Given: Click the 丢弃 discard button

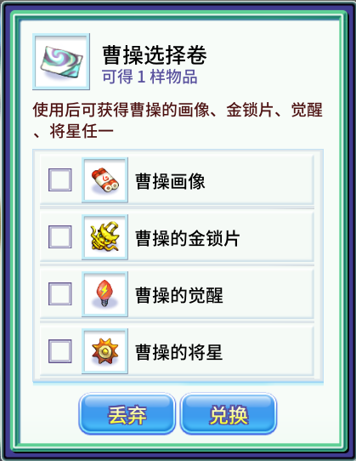Looking at the screenshot, I should [x=127, y=414].
